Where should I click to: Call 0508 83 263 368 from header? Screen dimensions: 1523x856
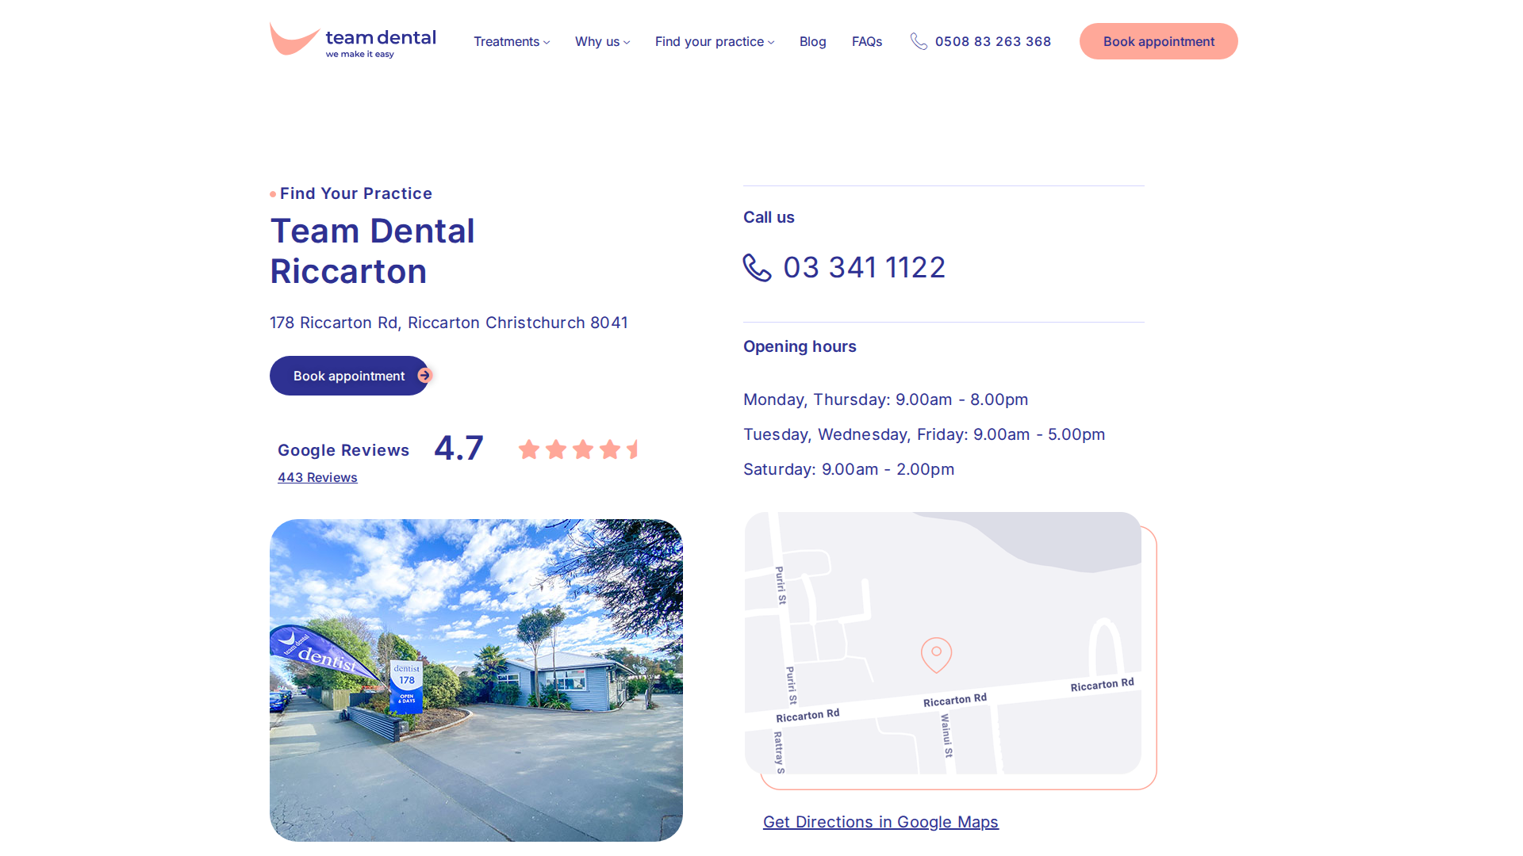point(992,41)
